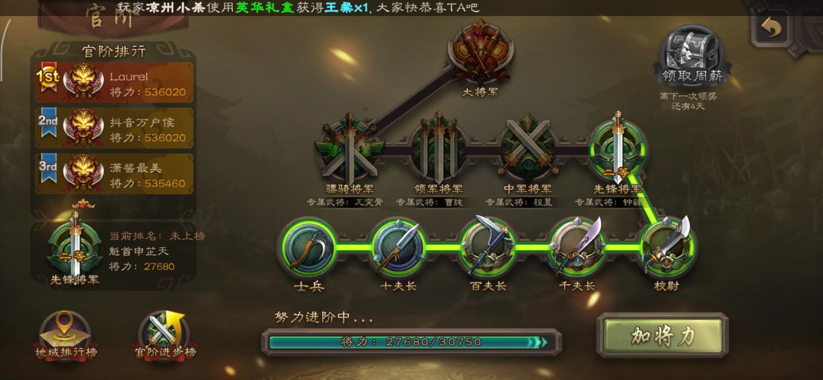
Task: View first-place player Laurel's entry
Action: point(114,83)
